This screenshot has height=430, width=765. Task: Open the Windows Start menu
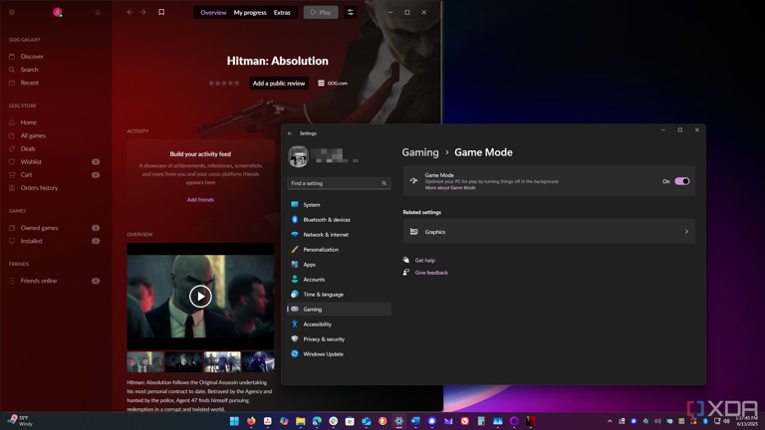click(x=234, y=421)
